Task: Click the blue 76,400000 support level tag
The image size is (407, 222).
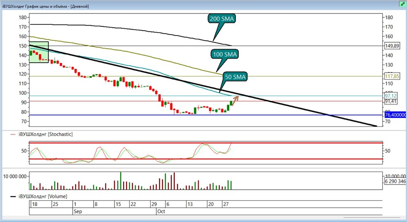Action: pyautogui.click(x=396, y=115)
